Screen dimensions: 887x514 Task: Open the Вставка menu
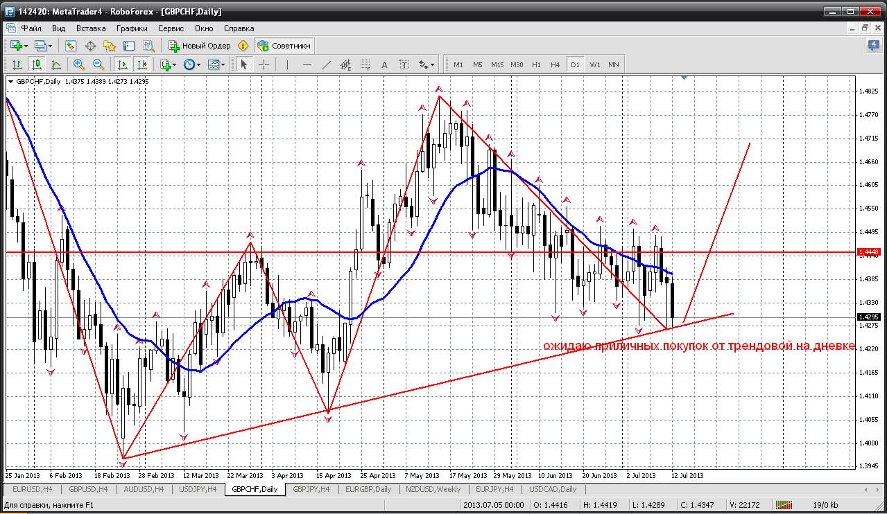point(91,28)
